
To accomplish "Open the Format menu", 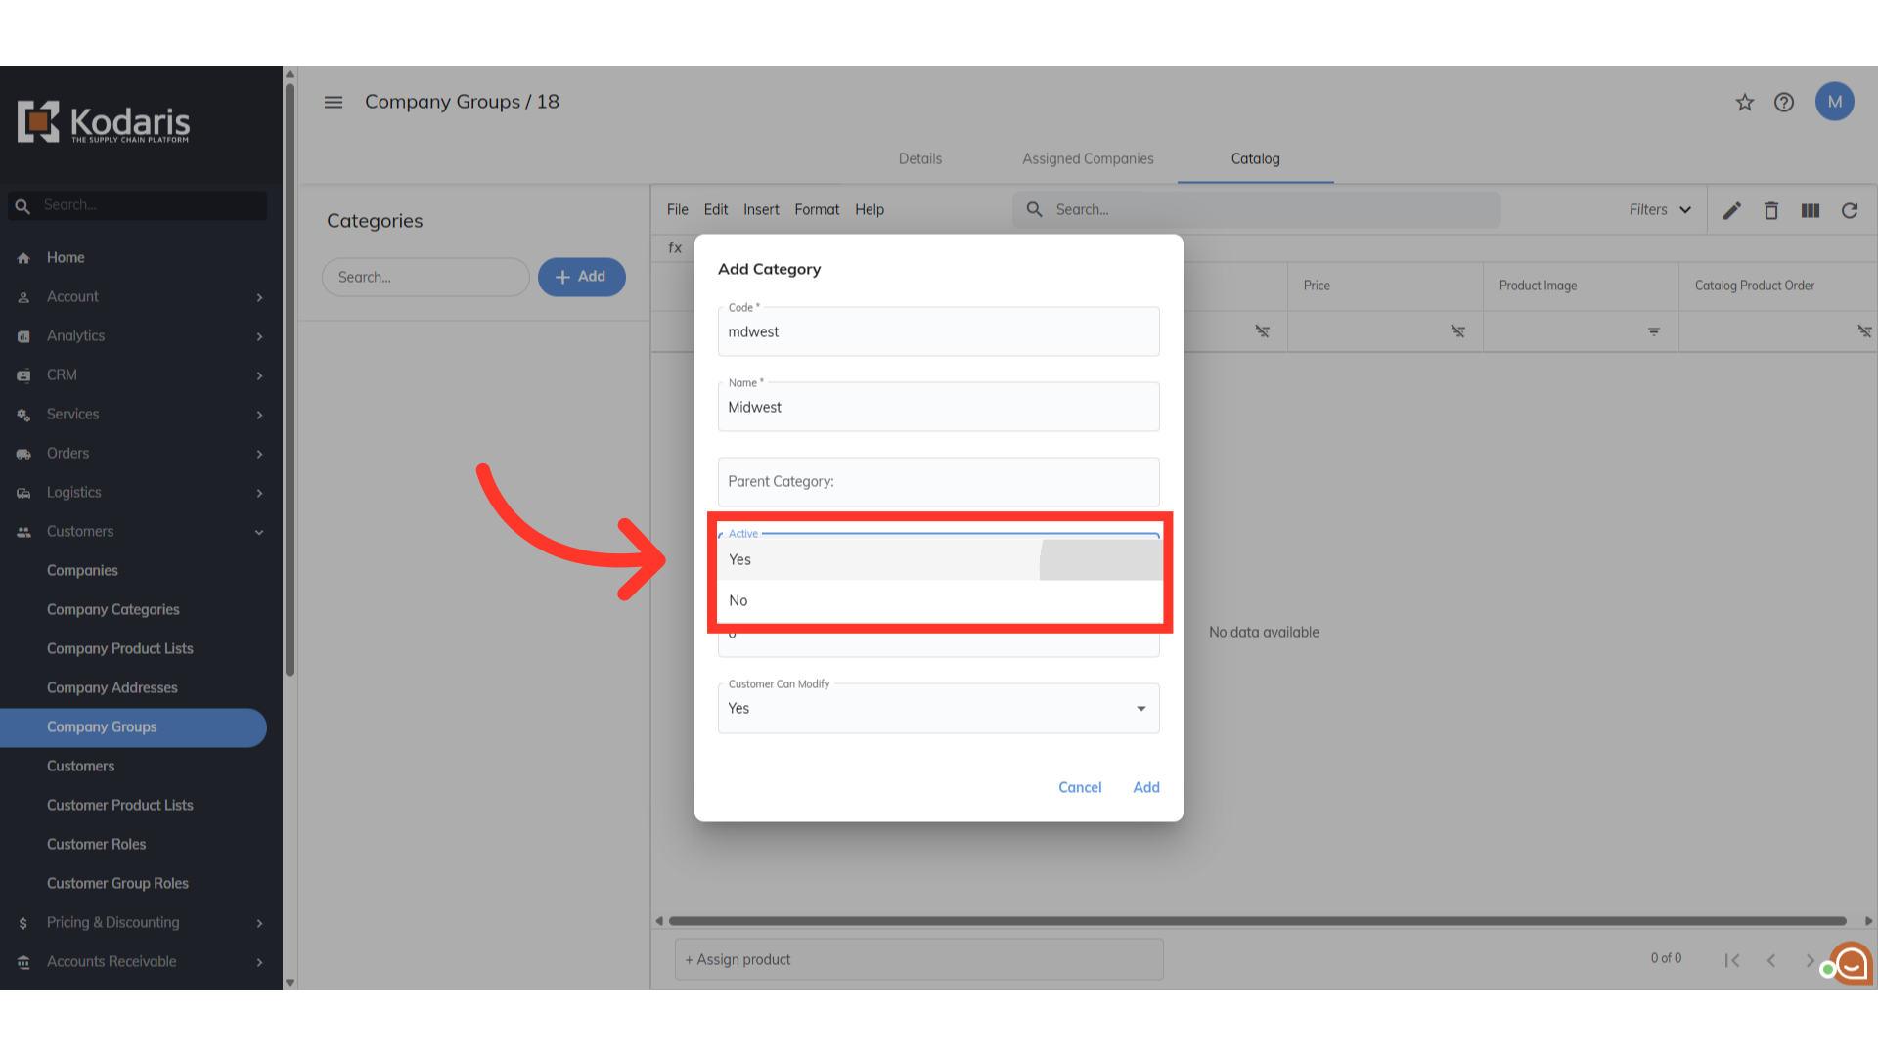I will click(817, 210).
